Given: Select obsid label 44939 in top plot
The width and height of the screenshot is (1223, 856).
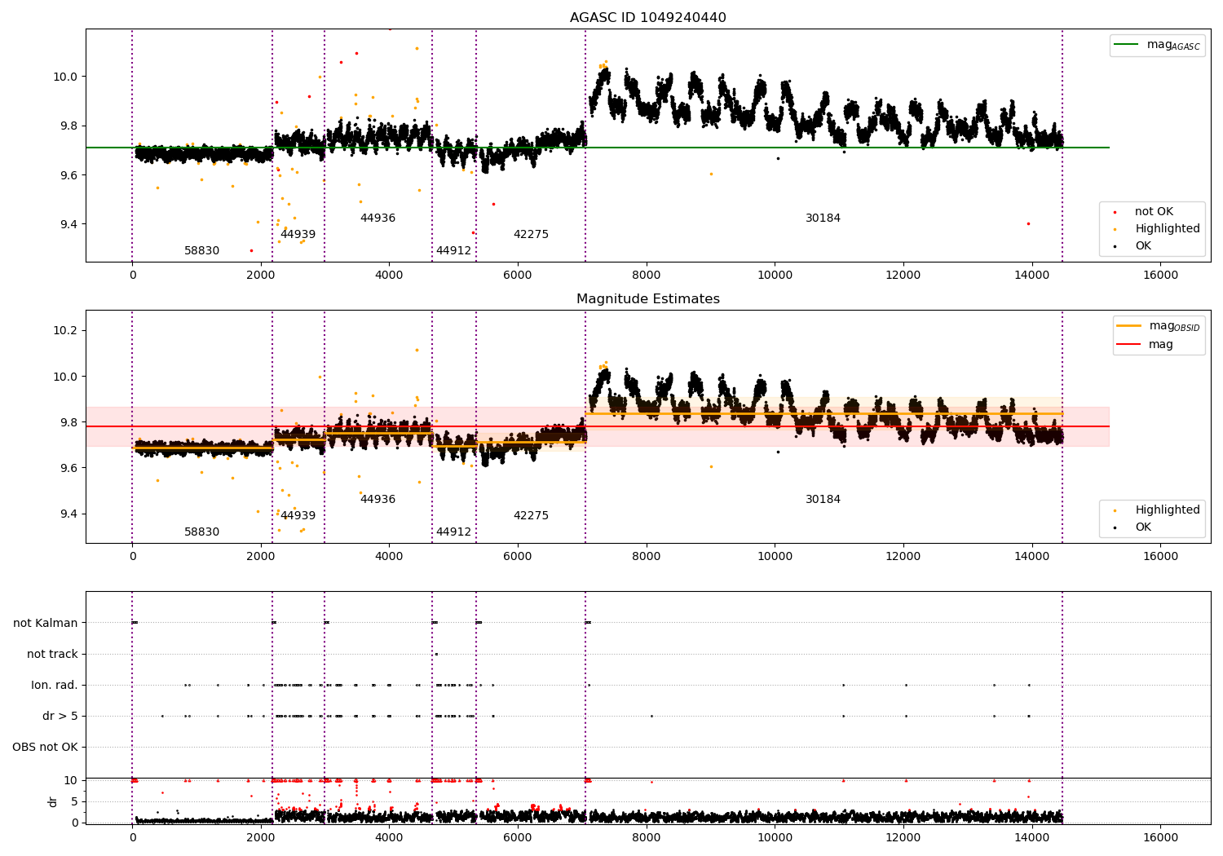Looking at the screenshot, I should 298,235.
